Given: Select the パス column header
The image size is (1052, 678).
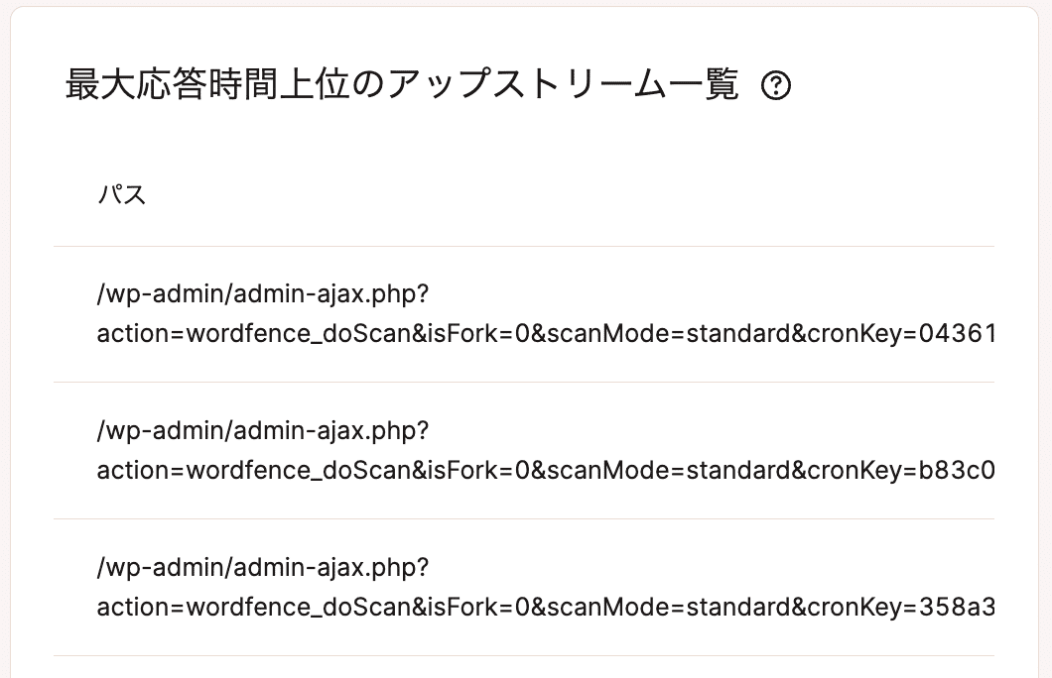Looking at the screenshot, I should (121, 195).
